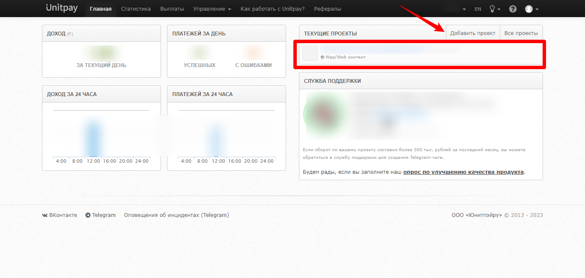This screenshot has width=585, height=278.
Task: Click the ВКонтакте icon in the footer
Action: (x=44, y=215)
